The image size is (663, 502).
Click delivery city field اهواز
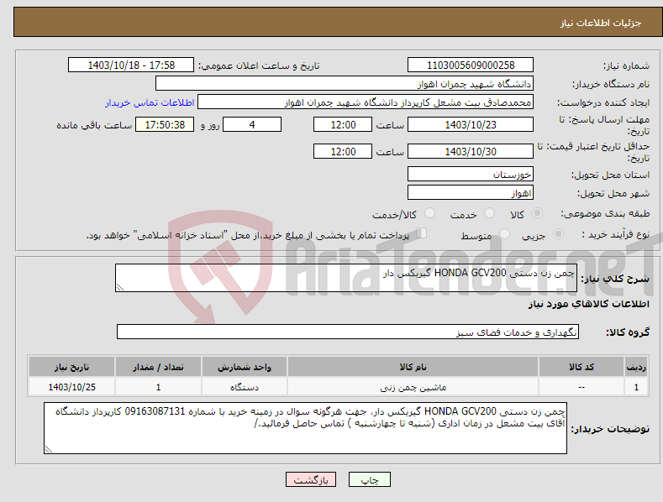click(471, 193)
